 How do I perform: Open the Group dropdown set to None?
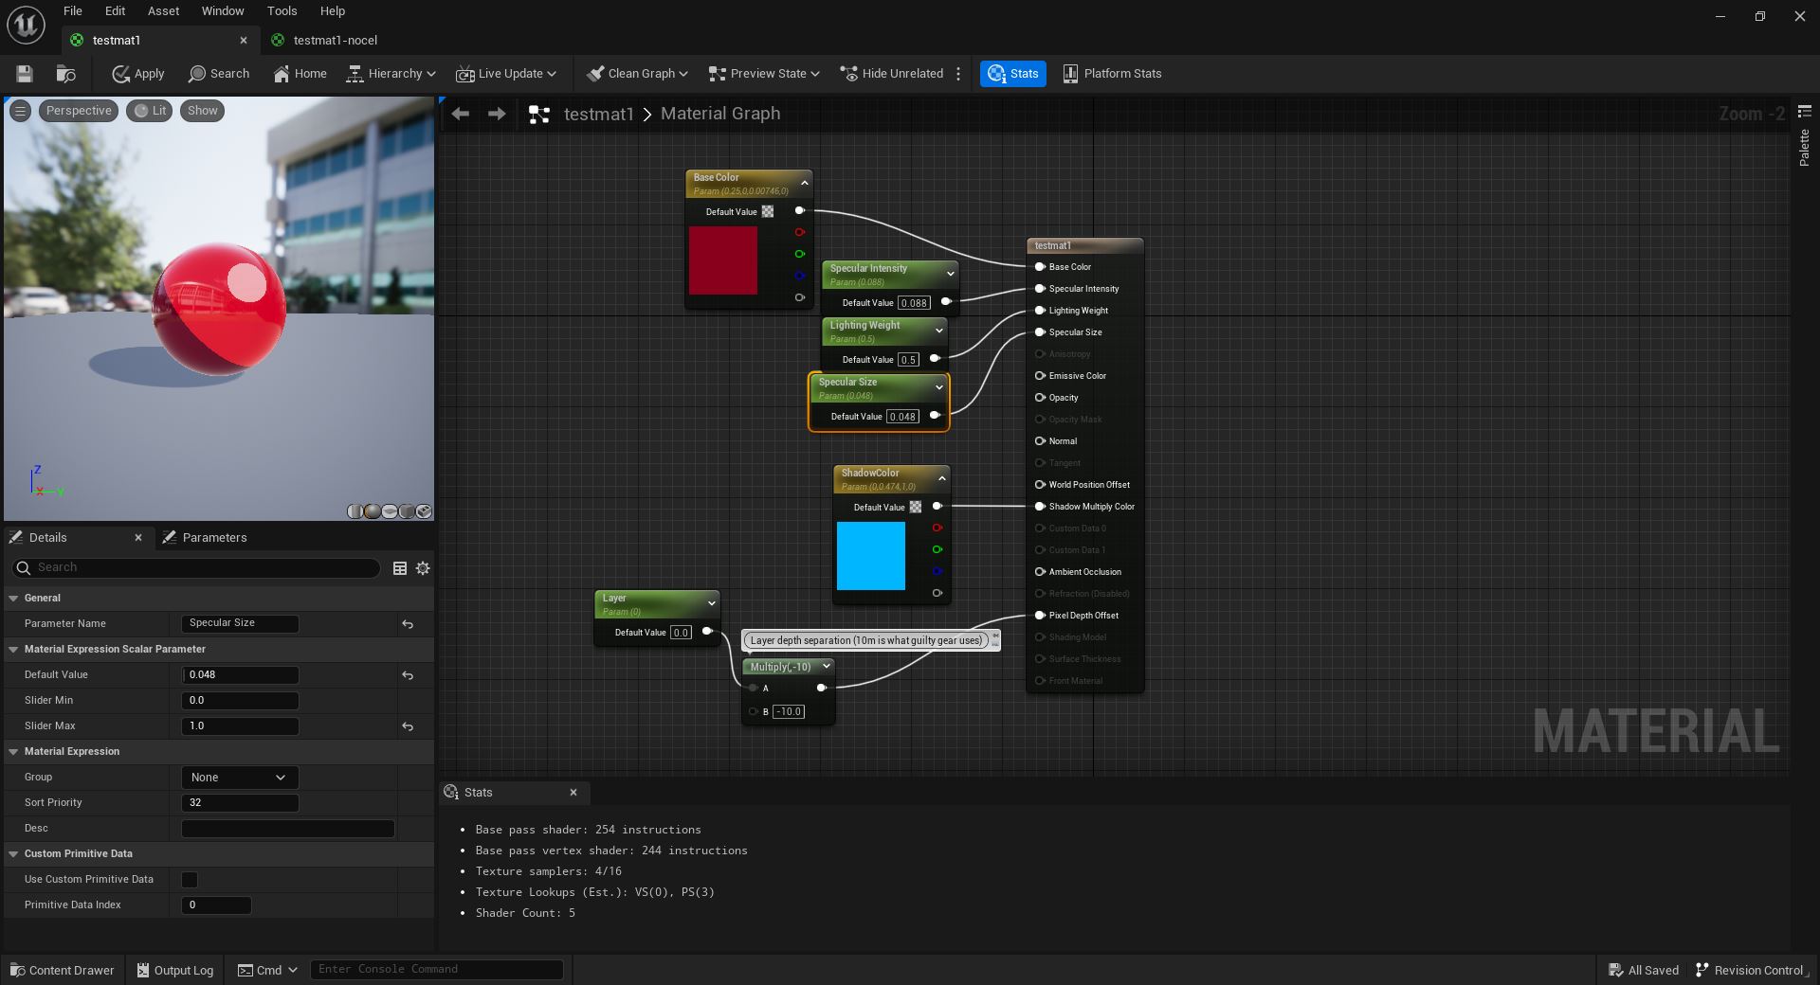tap(240, 778)
